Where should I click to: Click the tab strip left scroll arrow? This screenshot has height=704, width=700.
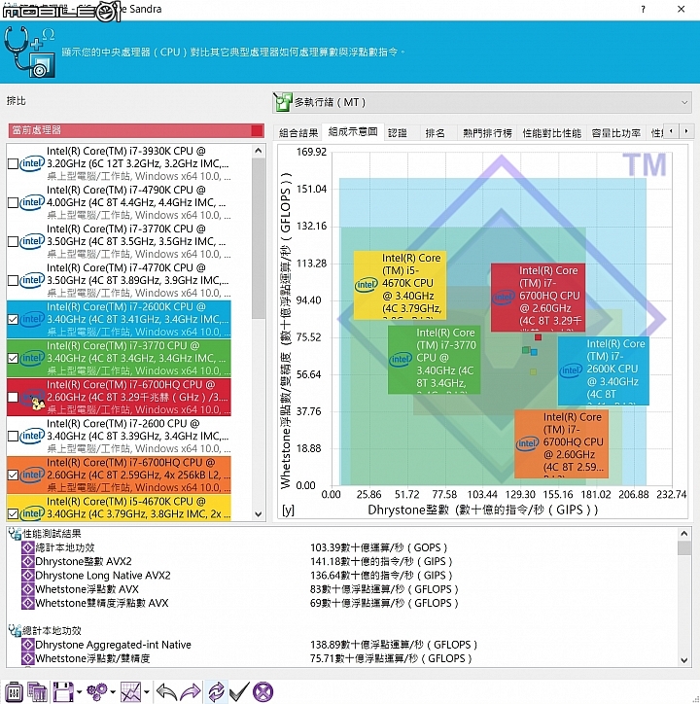click(x=671, y=131)
